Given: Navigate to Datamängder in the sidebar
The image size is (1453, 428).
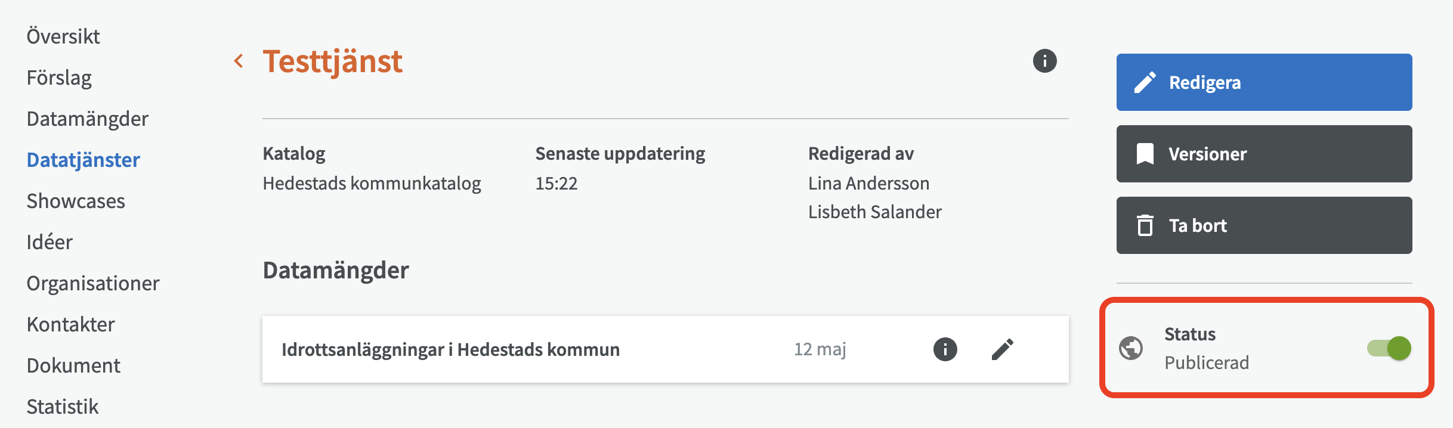Looking at the screenshot, I should pyautogui.click(x=88, y=119).
